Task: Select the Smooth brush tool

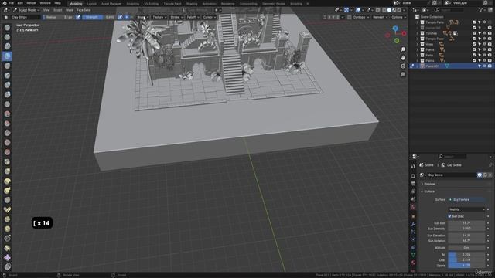Action: click(x=7, y=114)
